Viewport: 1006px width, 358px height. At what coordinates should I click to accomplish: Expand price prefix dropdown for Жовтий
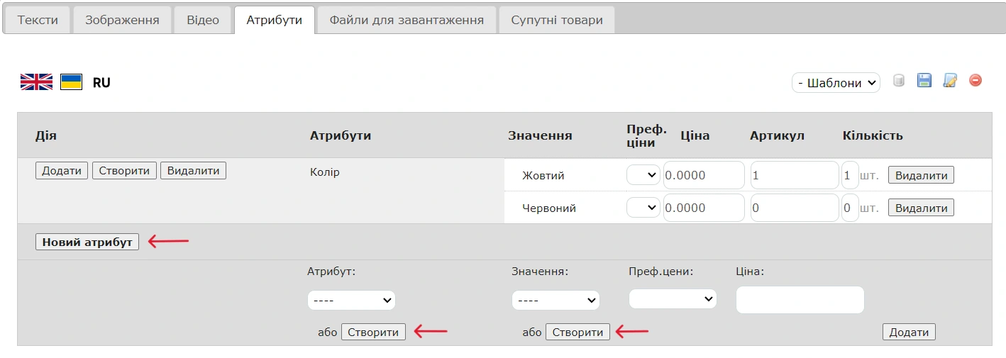pyautogui.click(x=643, y=175)
